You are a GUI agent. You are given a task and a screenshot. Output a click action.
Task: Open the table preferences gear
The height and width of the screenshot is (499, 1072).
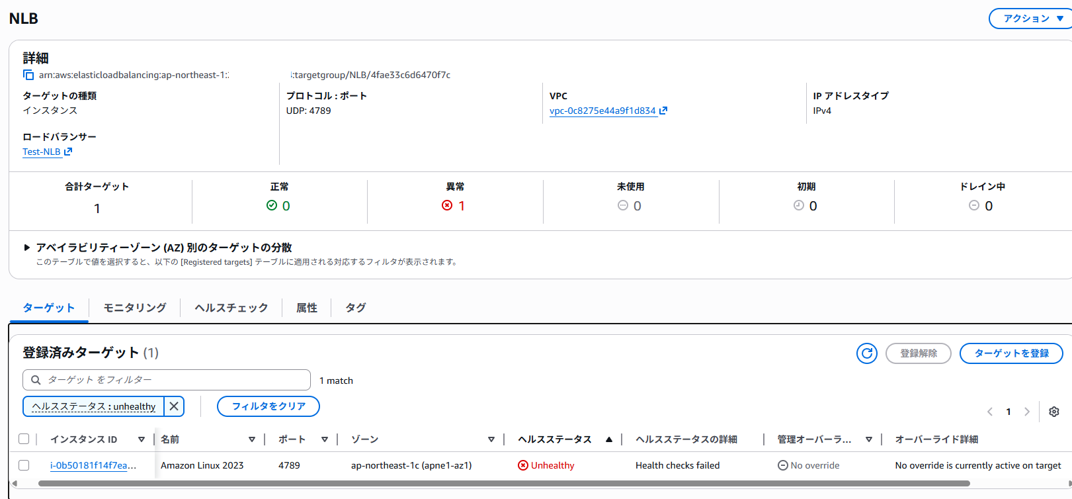pos(1054,412)
